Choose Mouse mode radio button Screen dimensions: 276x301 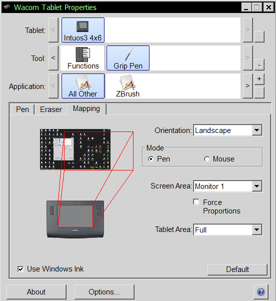point(206,159)
